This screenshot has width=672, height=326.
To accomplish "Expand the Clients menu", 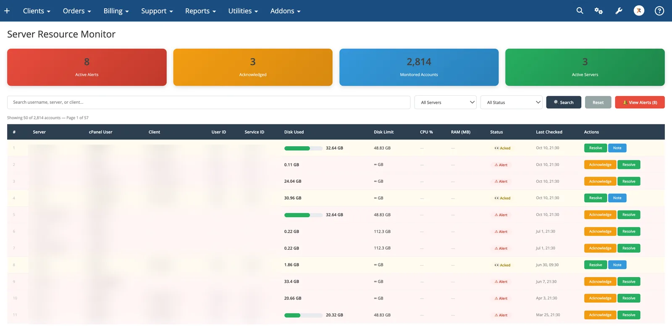I will coord(37,11).
